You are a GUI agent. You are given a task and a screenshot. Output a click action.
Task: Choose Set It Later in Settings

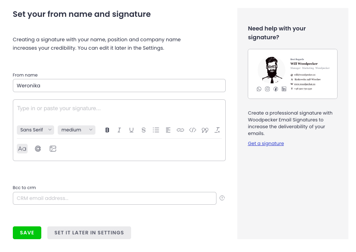click(89, 233)
